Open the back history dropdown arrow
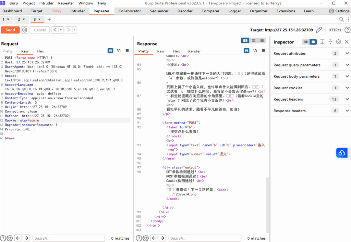351x242 pixels. coord(61,30)
